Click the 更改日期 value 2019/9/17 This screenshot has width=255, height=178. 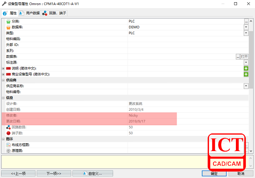coord(137,121)
